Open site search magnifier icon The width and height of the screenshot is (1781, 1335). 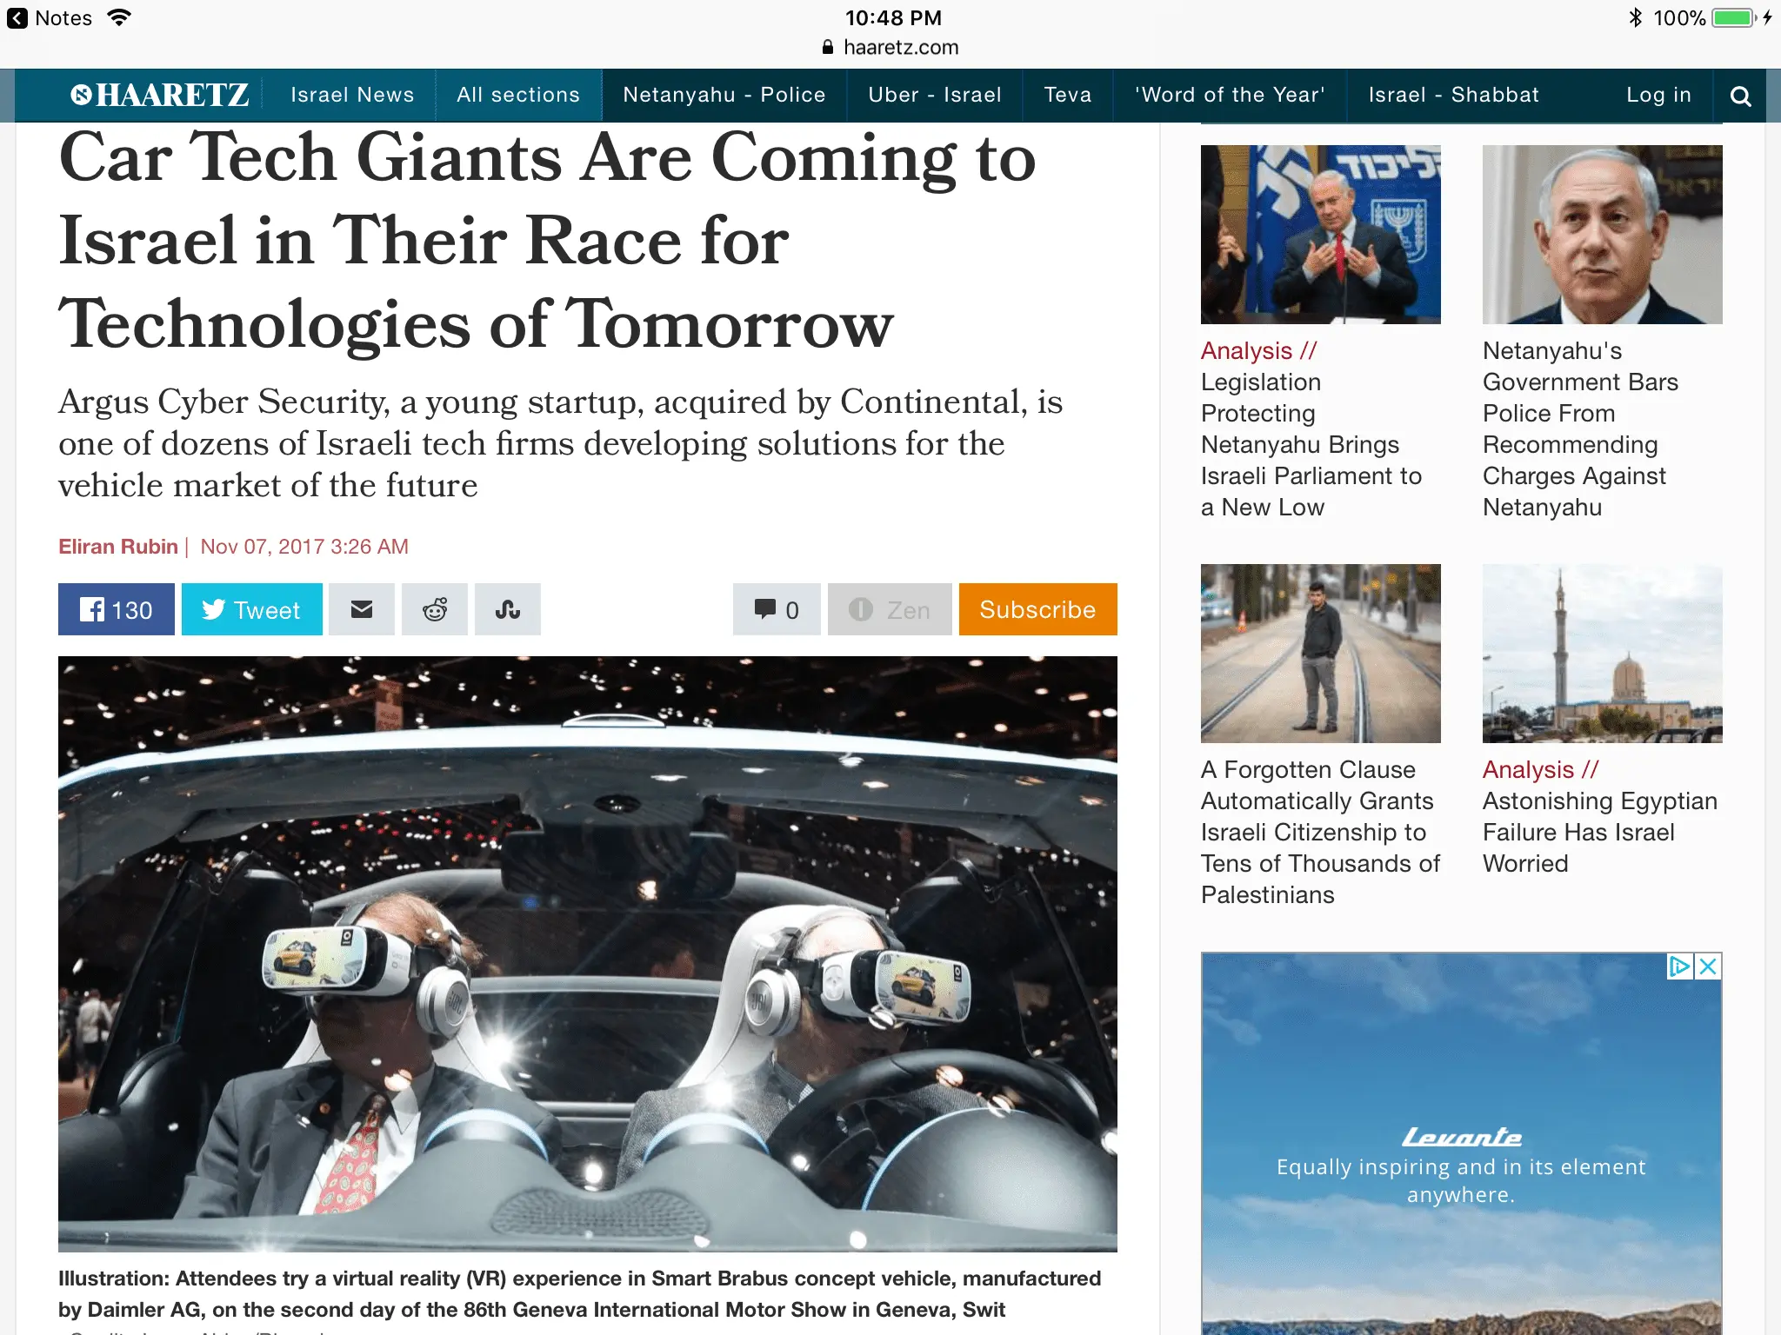[1740, 96]
